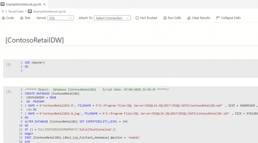This screenshot has height=143, width=258.
Task: Open the Kernel SQL dropdown
Action: point(60,18)
